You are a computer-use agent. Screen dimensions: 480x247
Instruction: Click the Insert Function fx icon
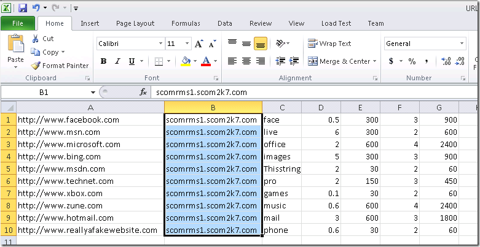pyautogui.click(x=143, y=93)
